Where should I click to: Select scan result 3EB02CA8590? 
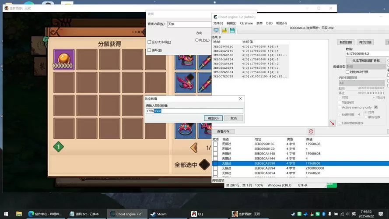tap(251, 55)
